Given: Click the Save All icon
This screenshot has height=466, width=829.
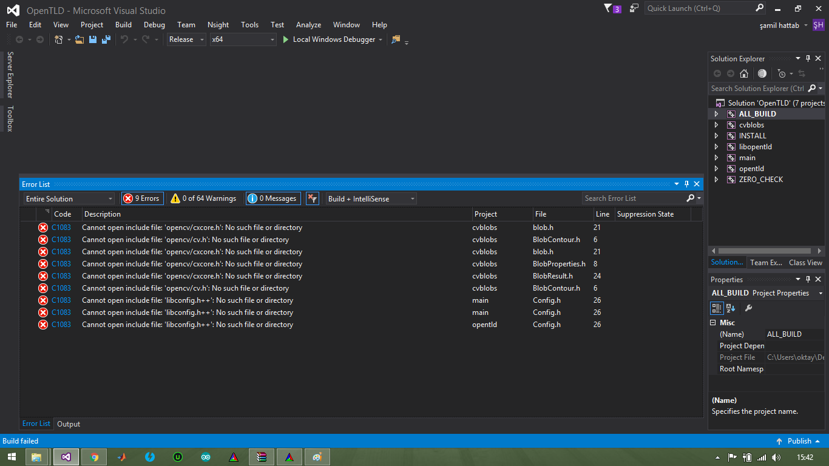Looking at the screenshot, I should point(106,39).
